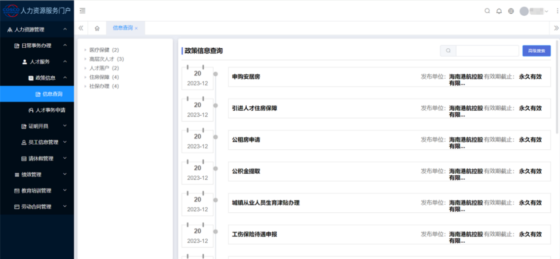
Task: Open notifications via the bell icon
Action: click(x=499, y=11)
